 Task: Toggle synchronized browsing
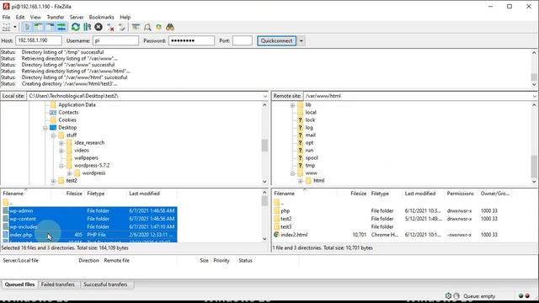tap(159, 27)
